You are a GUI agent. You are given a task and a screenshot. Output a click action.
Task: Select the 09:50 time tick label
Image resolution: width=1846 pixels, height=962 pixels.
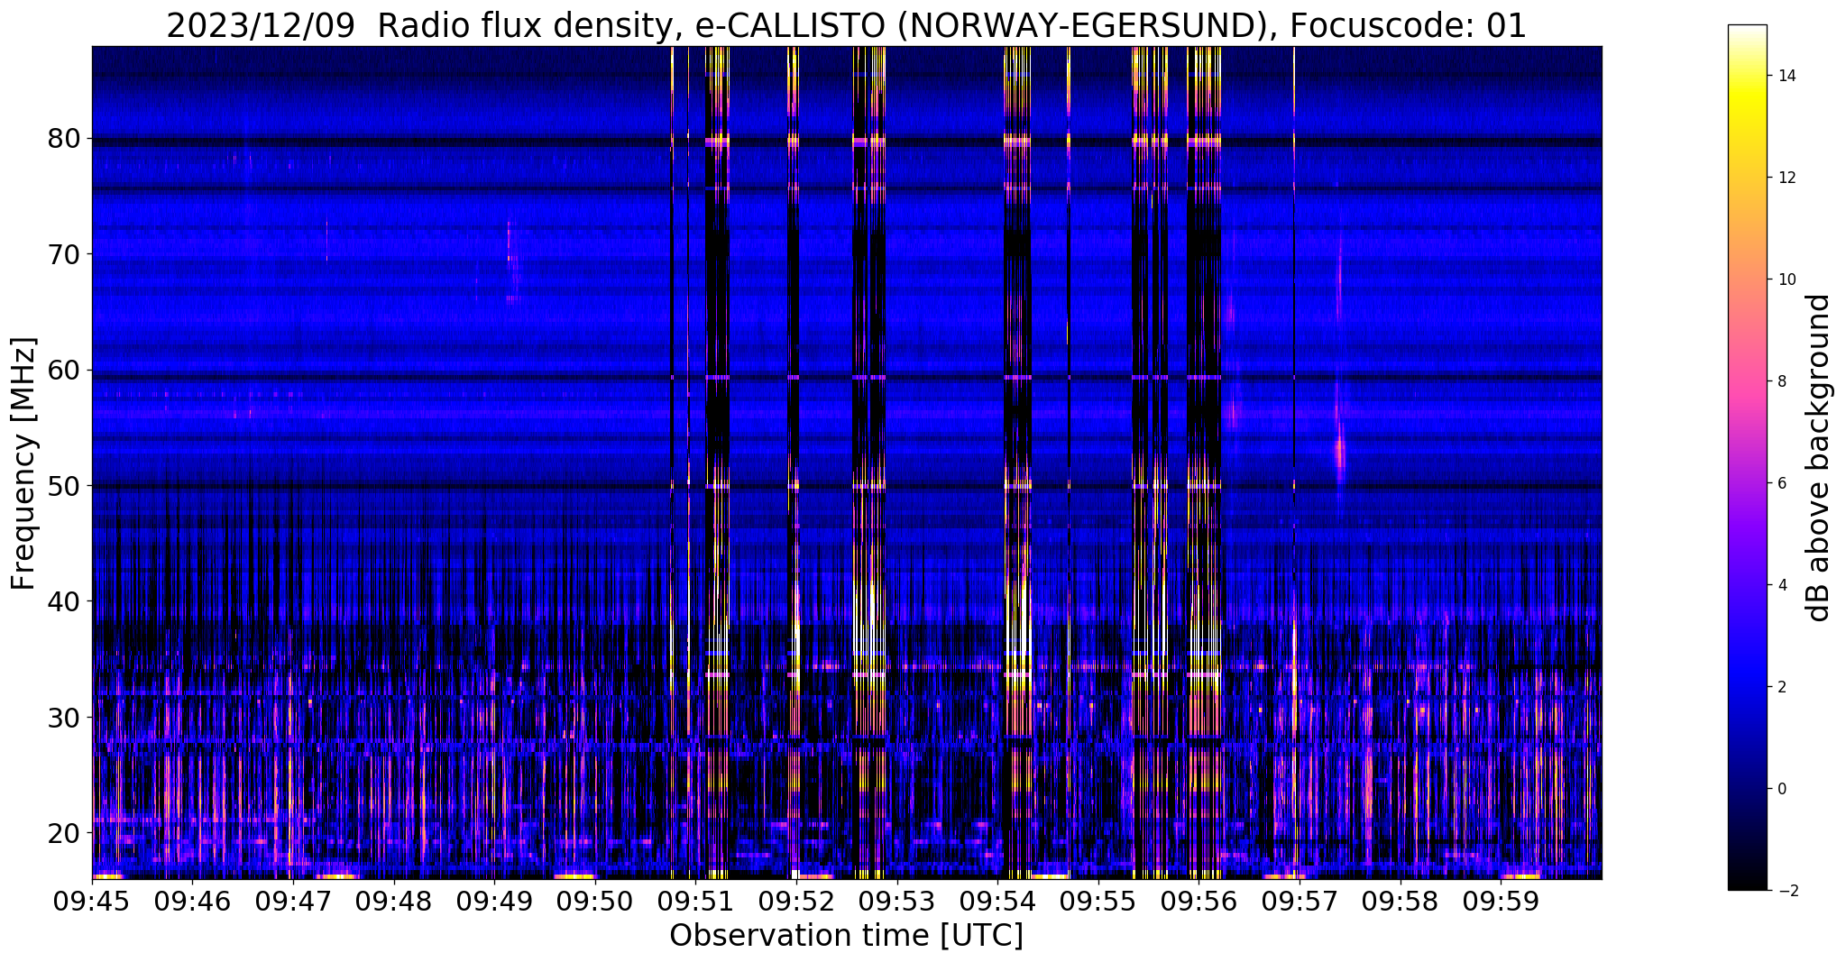595,901
